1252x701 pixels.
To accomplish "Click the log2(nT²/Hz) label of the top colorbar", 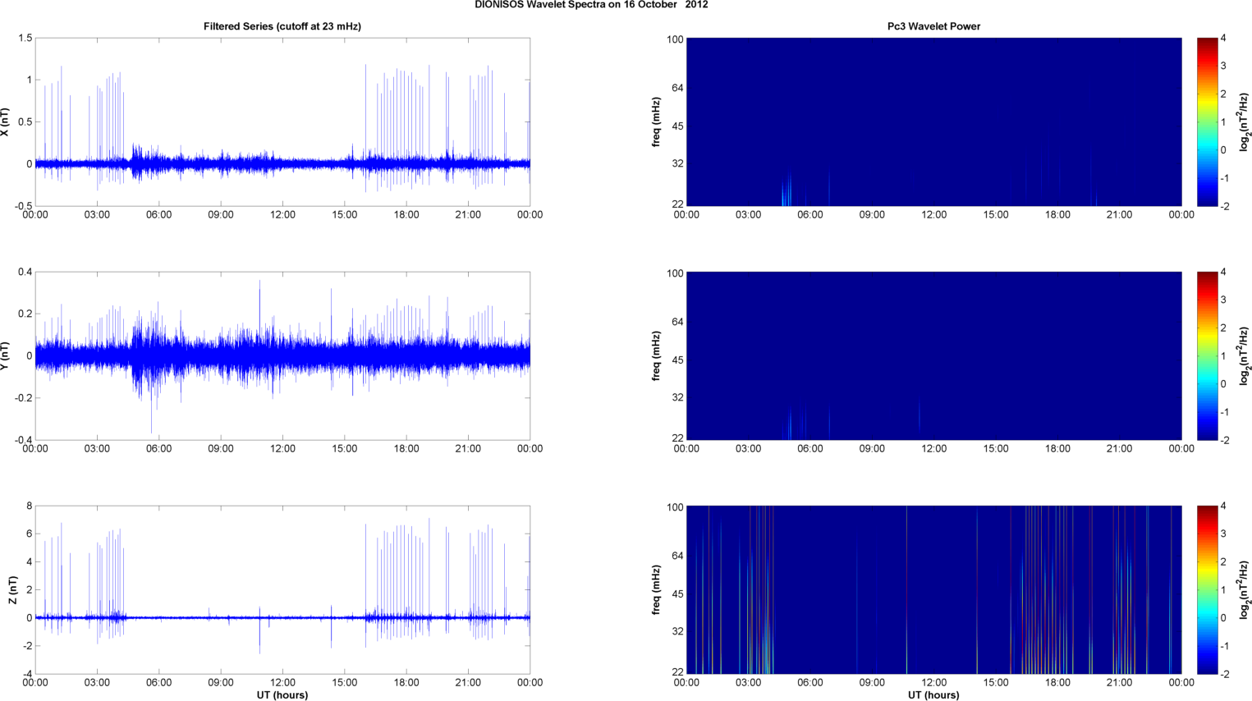I will (1245, 122).
